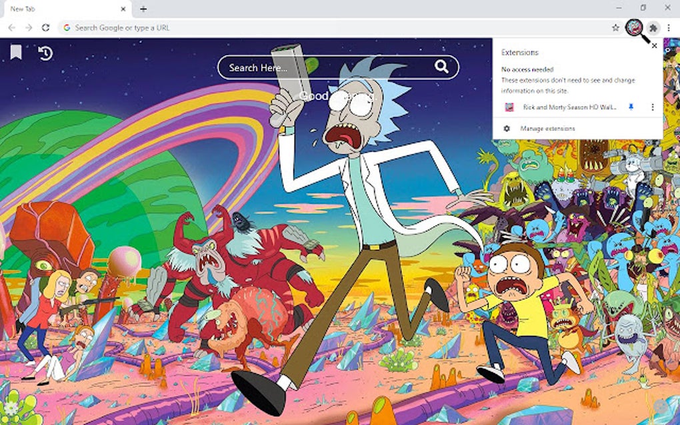Click the magnifier in the Search Here box
Image resolution: width=680 pixels, height=425 pixels.
[441, 67]
